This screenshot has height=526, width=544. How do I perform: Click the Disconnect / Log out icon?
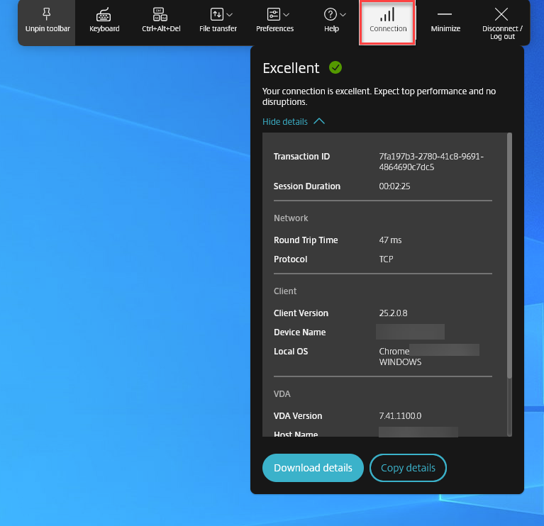pos(501,15)
